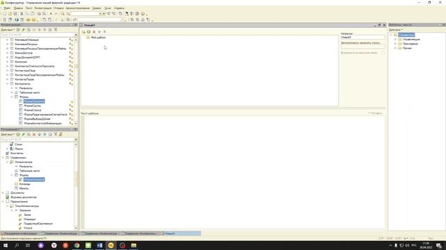Open the Справка menu
446x250 pixels.
click(119, 8)
